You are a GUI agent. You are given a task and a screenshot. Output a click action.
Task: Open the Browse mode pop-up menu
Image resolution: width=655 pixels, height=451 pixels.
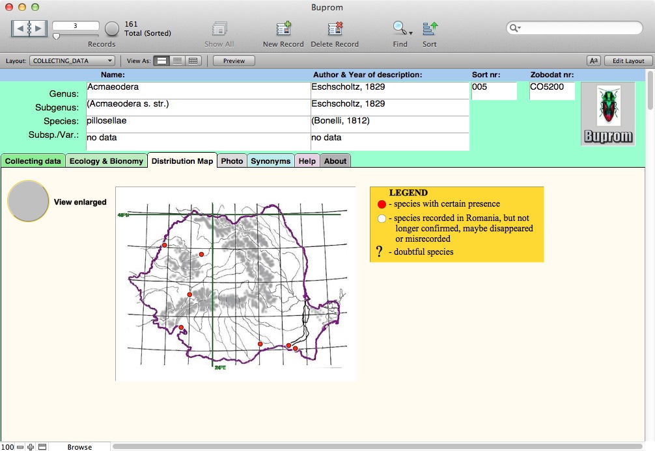coord(79,447)
